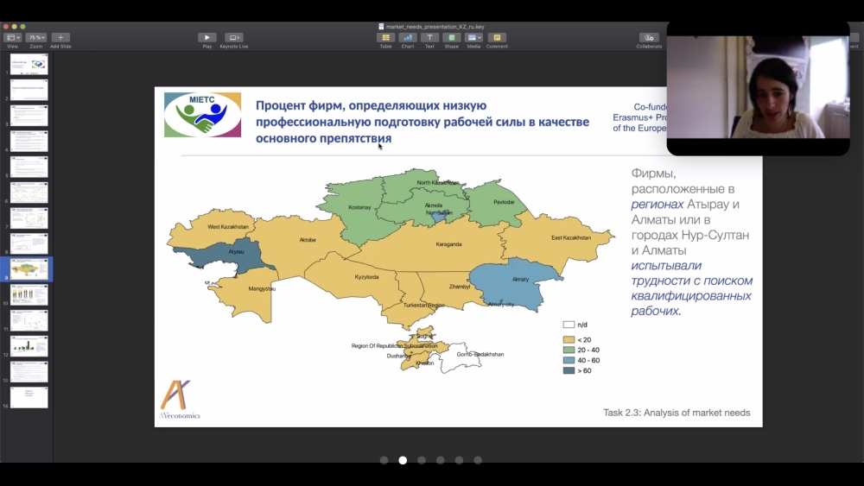
Task: Click the dark blue '> 60' legend swatch
Action: pos(569,370)
